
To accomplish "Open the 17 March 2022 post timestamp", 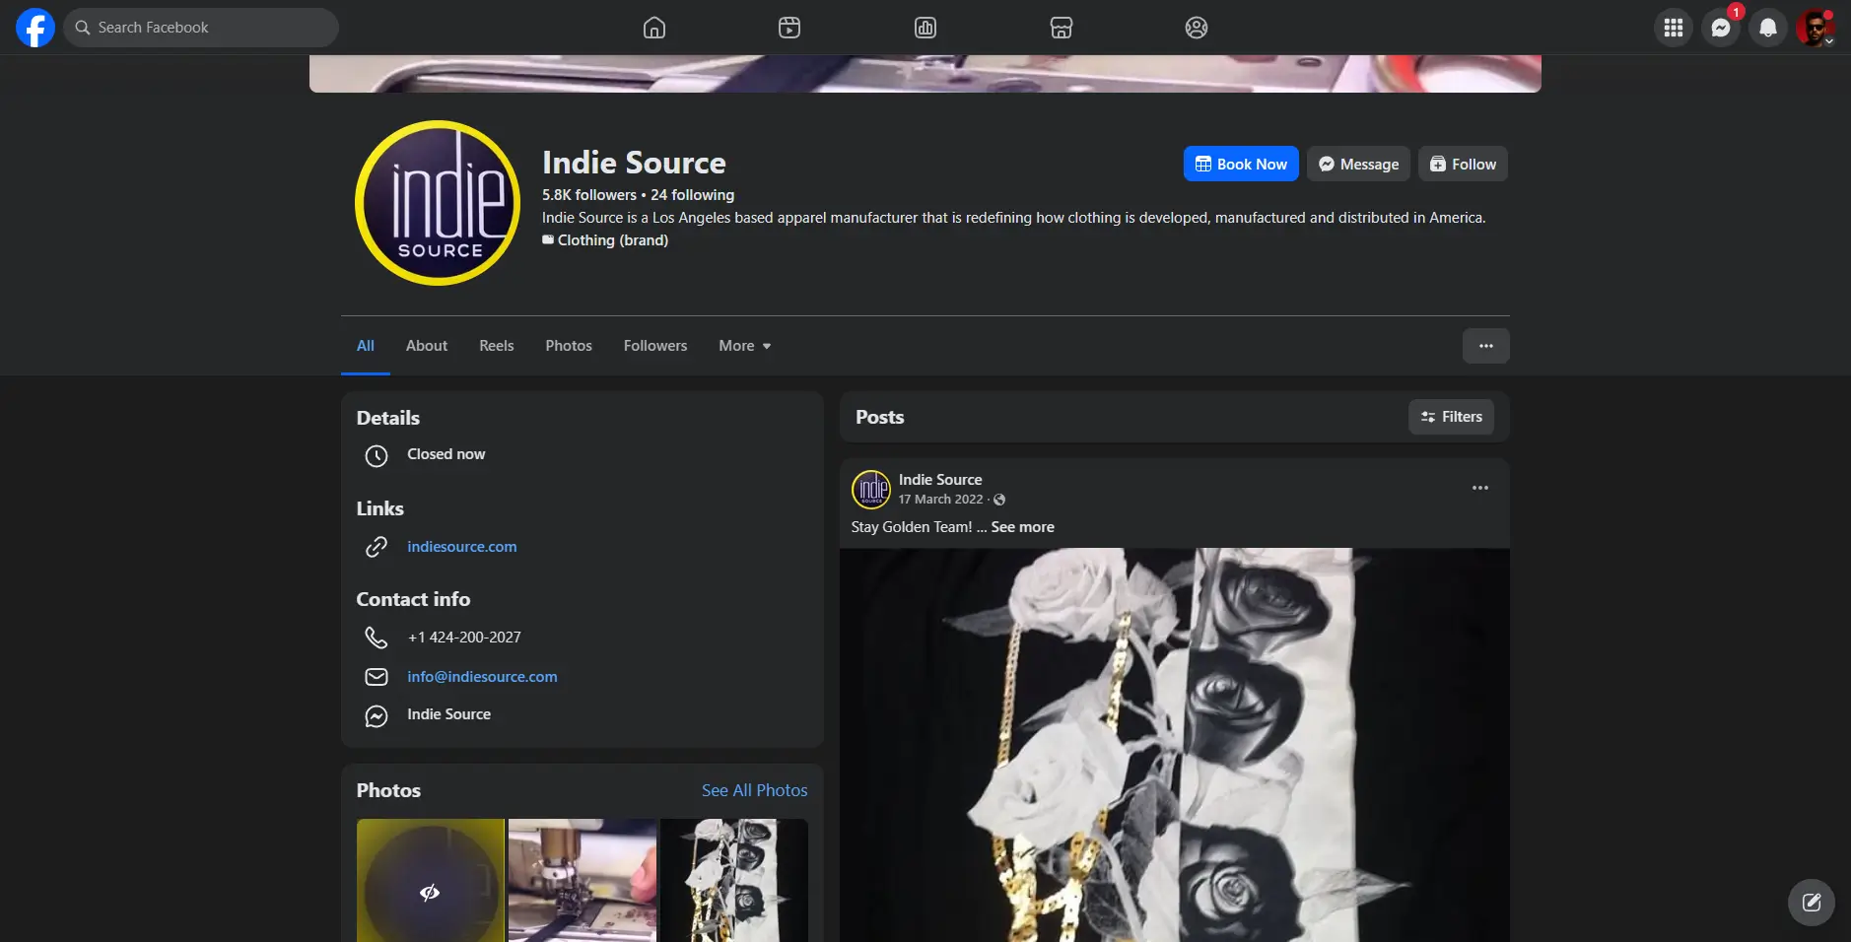I will 941,500.
